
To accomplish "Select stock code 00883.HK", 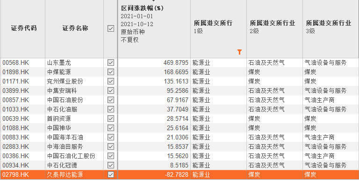I will (16, 137).
